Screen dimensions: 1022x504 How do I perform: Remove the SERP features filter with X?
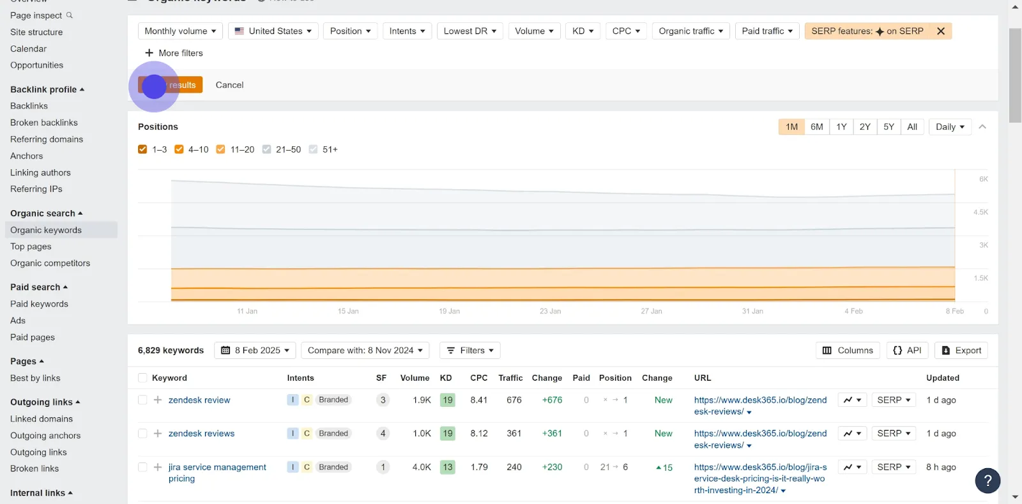[x=940, y=31]
